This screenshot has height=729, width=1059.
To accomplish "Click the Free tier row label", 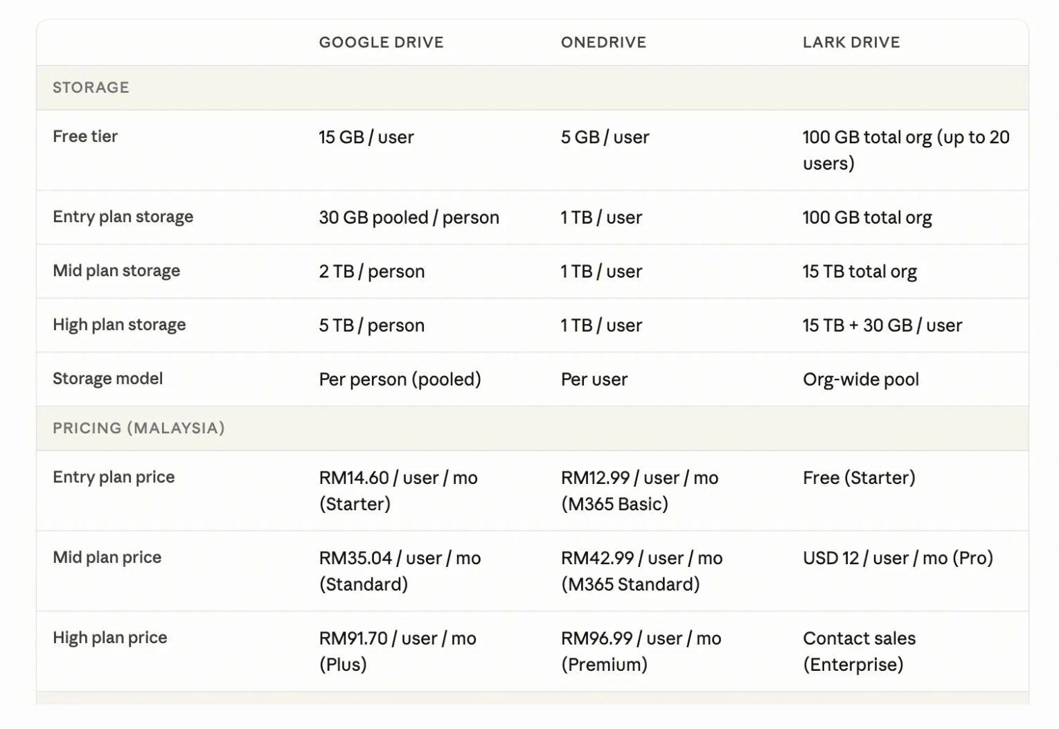I will point(85,136).
